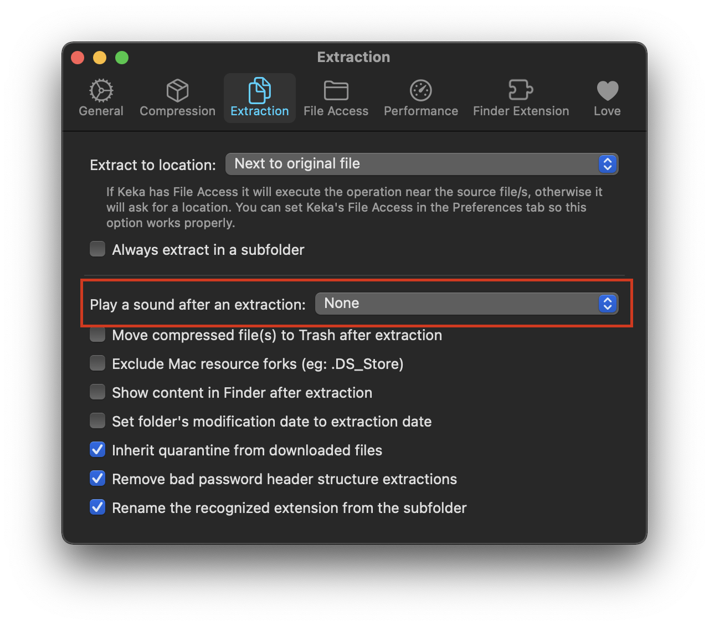Open the Compression settings tab
Screen dimensions: 709x626
(x=177, y=98)
